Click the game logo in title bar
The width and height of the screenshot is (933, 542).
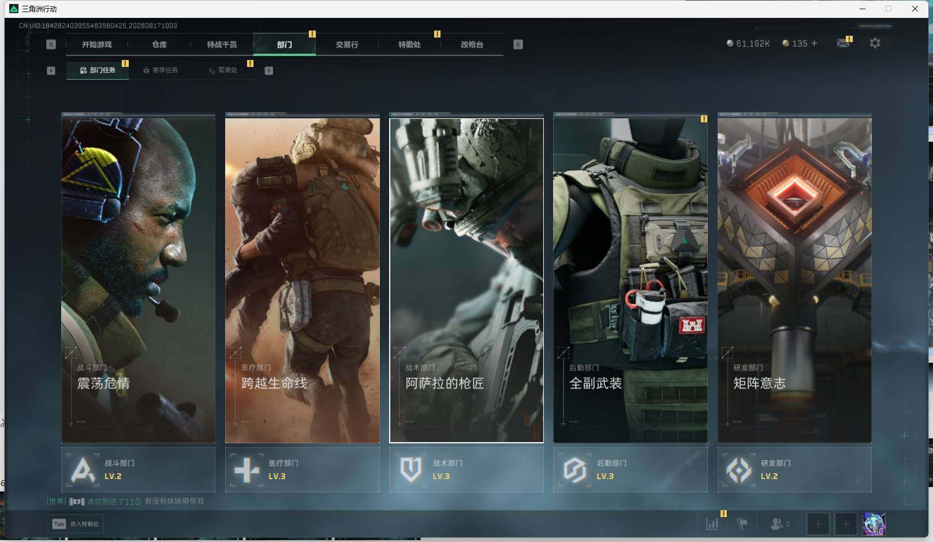[14, 9]
